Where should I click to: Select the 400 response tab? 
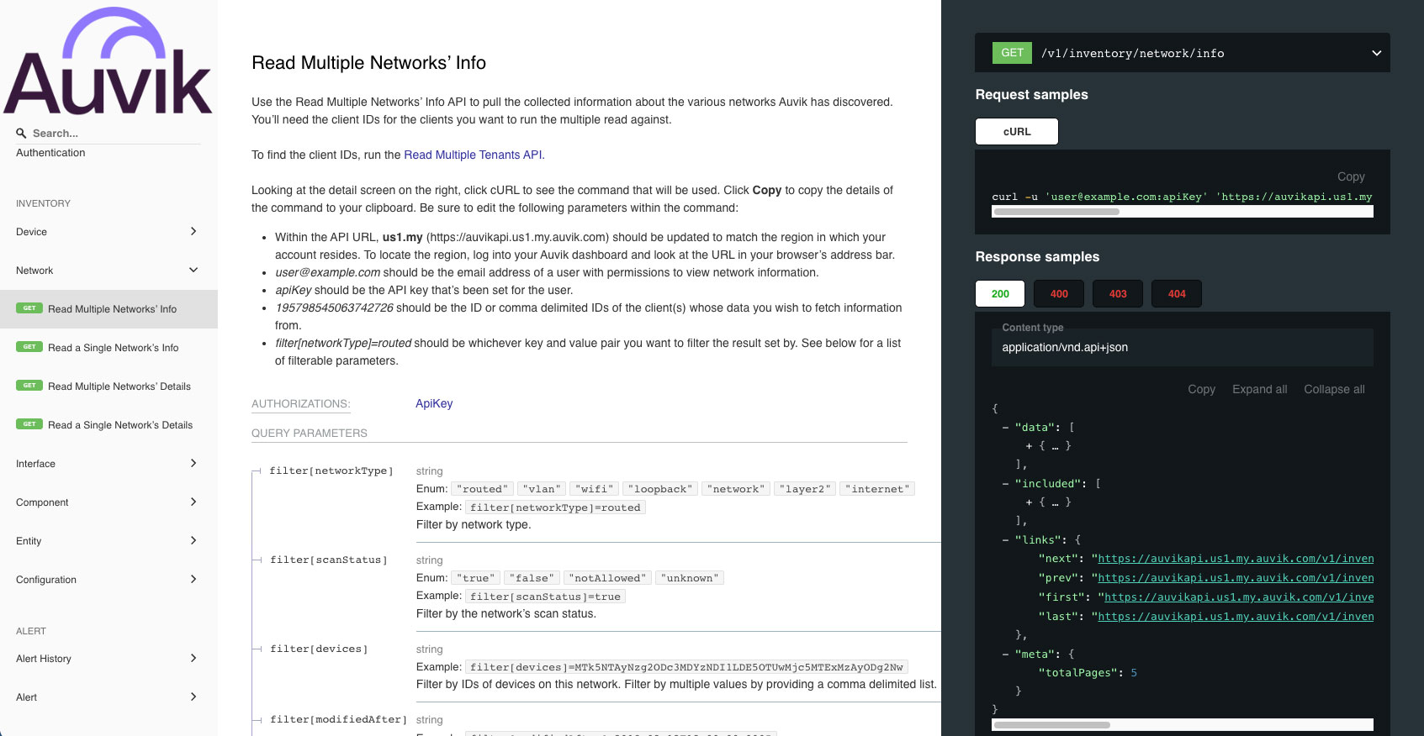pyautogui.click(x=1059, y=293)
